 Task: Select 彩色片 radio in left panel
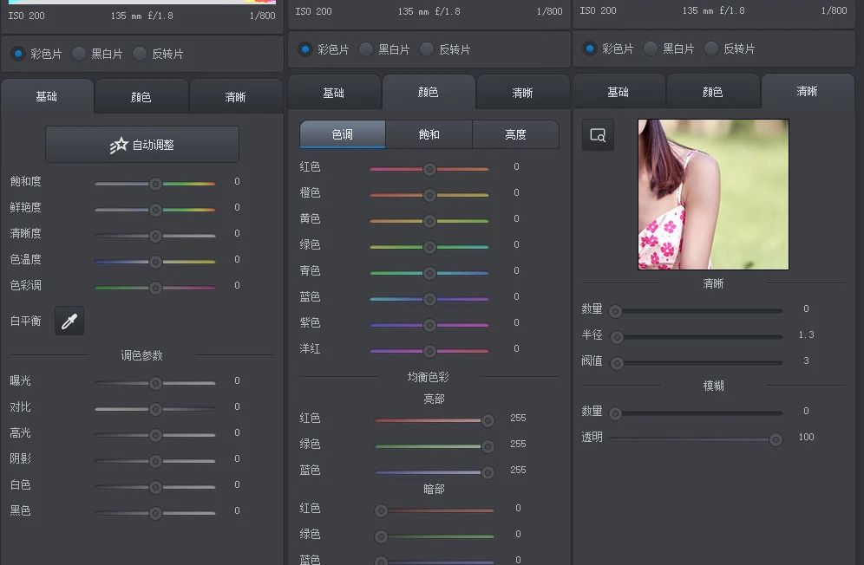coord(18,54)
